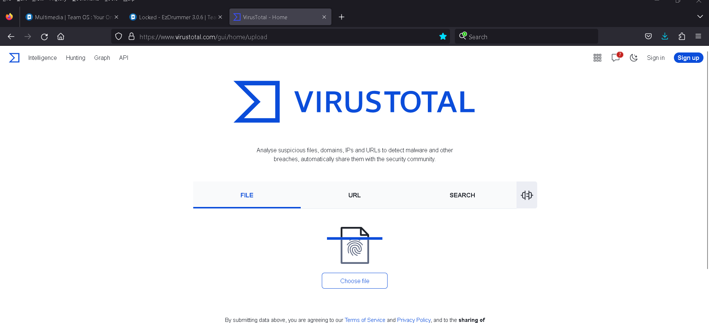Open Firefox hamburger application menu
This screenshot has width=709, height=323.
click(698, 36)
